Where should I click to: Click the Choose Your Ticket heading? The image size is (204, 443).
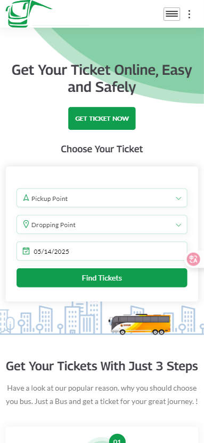pos(102,149)
